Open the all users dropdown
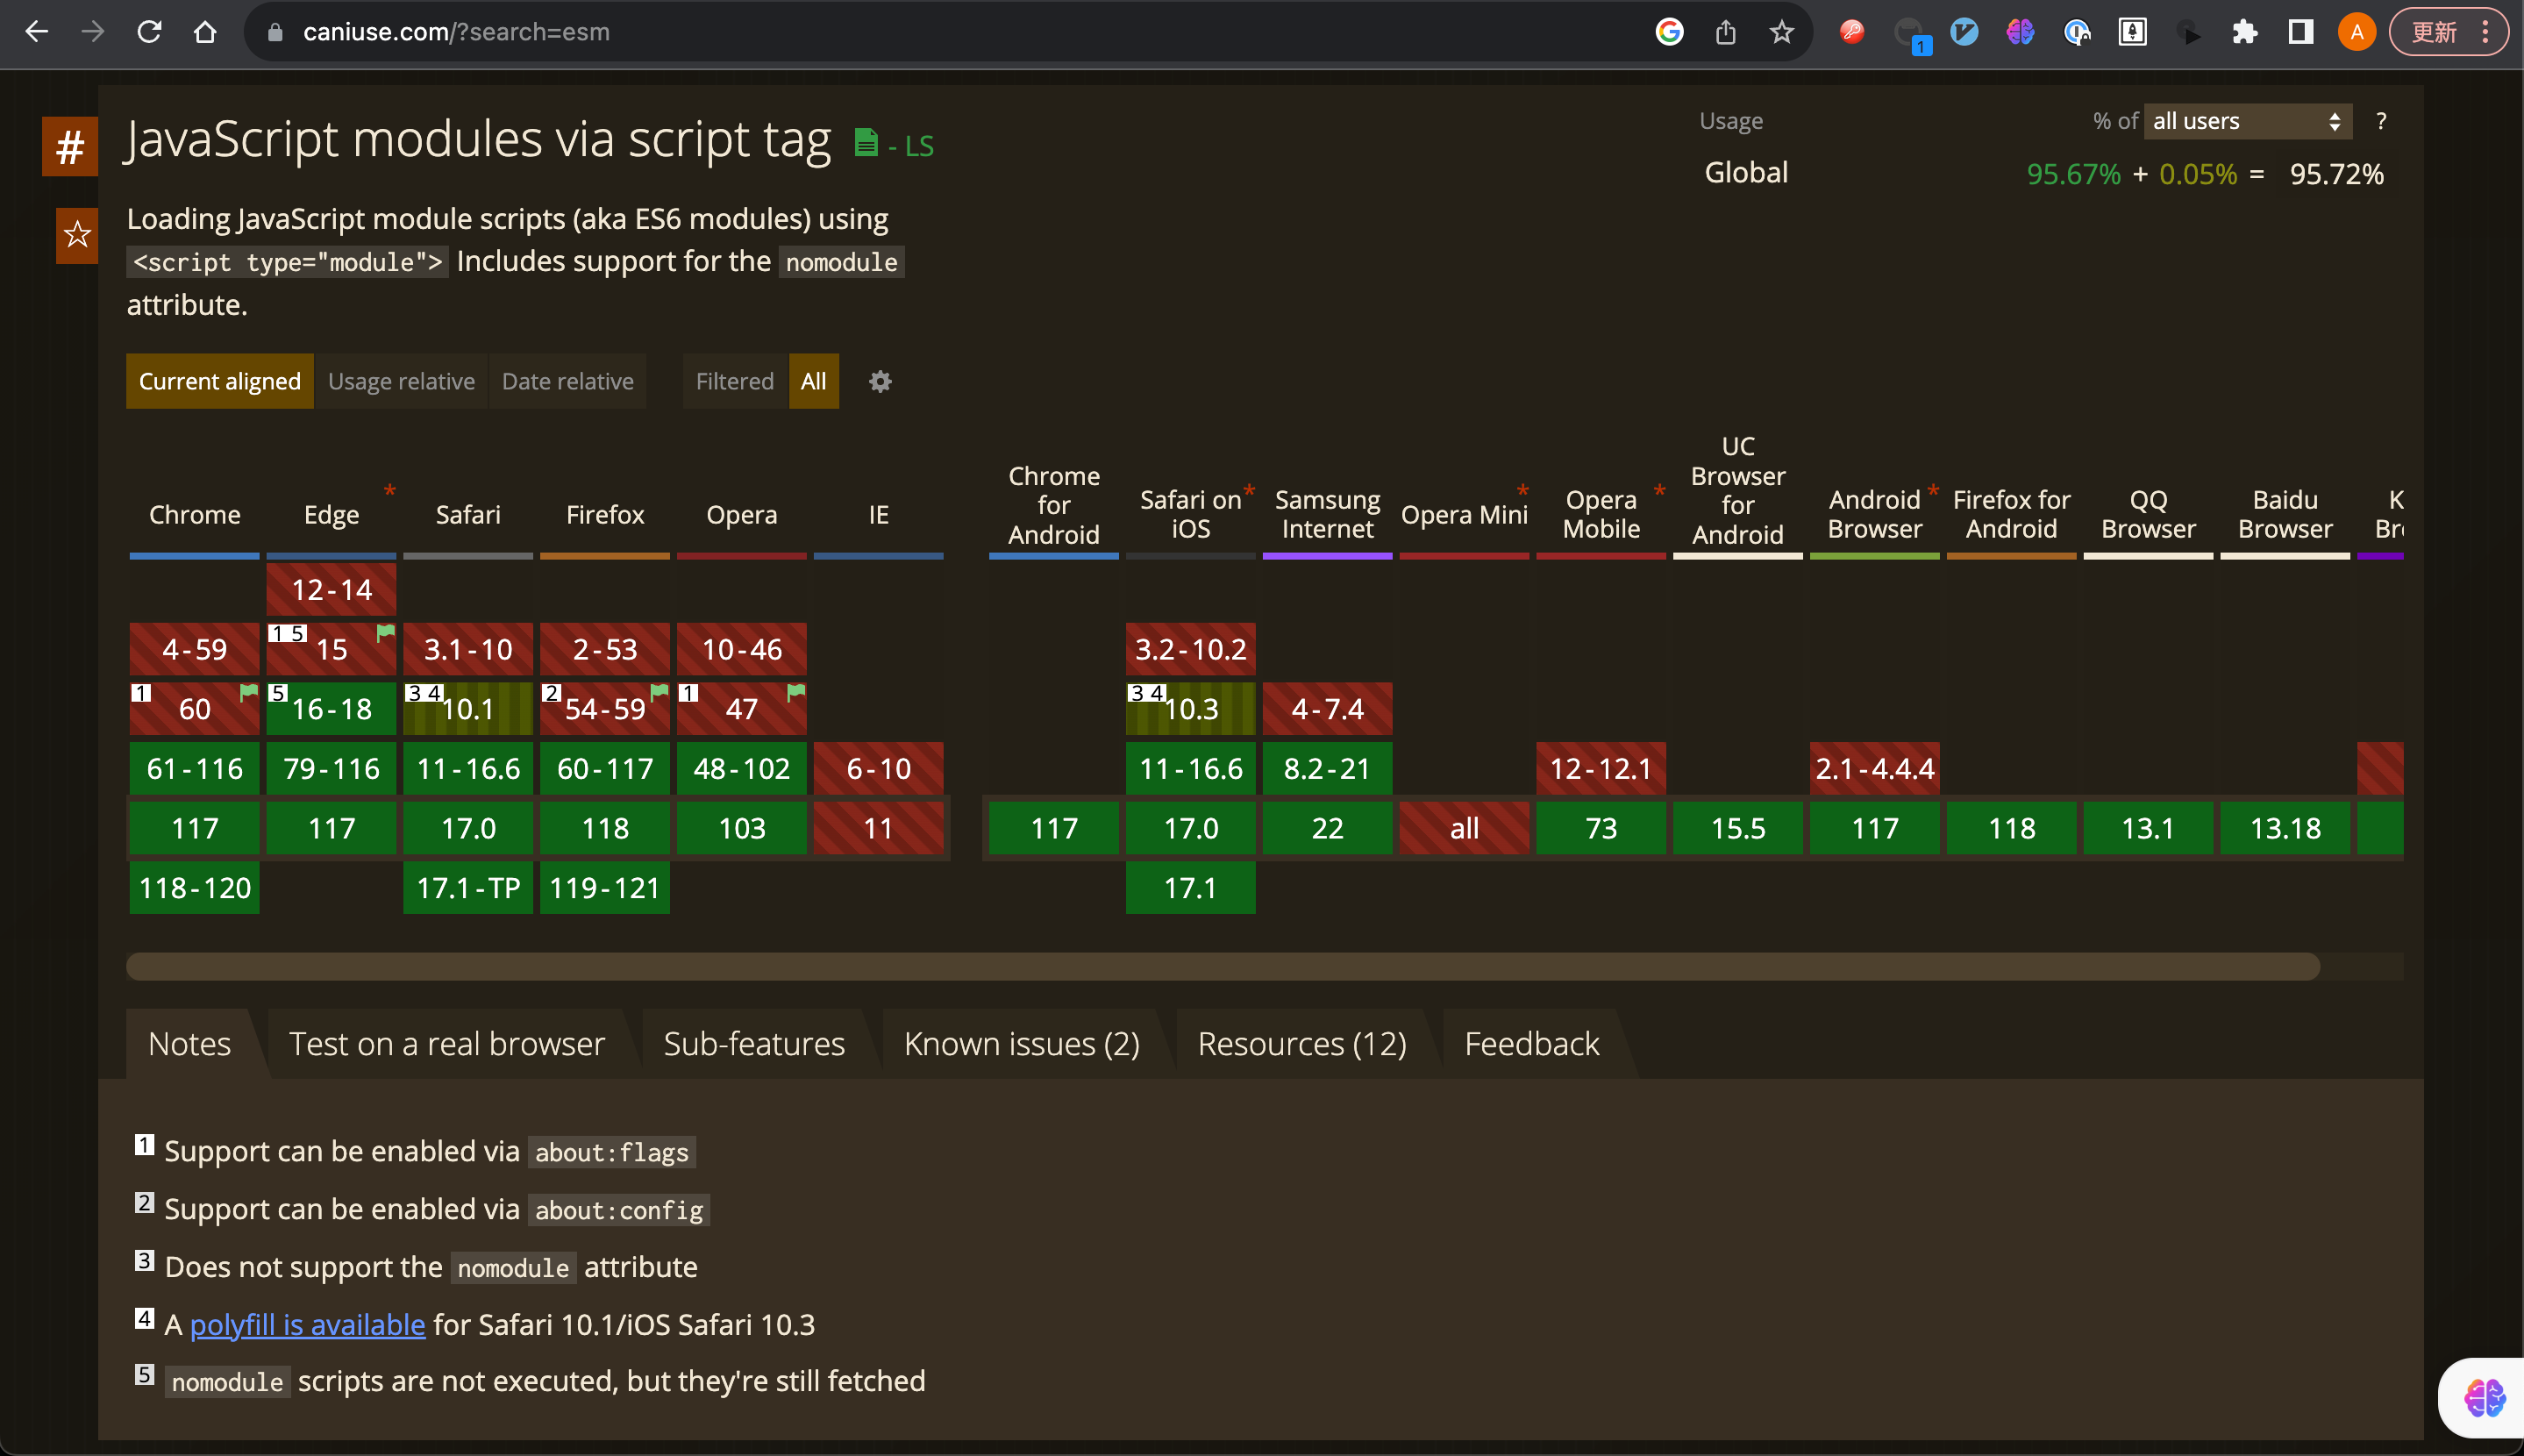2524x1456 pixels. [x=2246, y=121]
